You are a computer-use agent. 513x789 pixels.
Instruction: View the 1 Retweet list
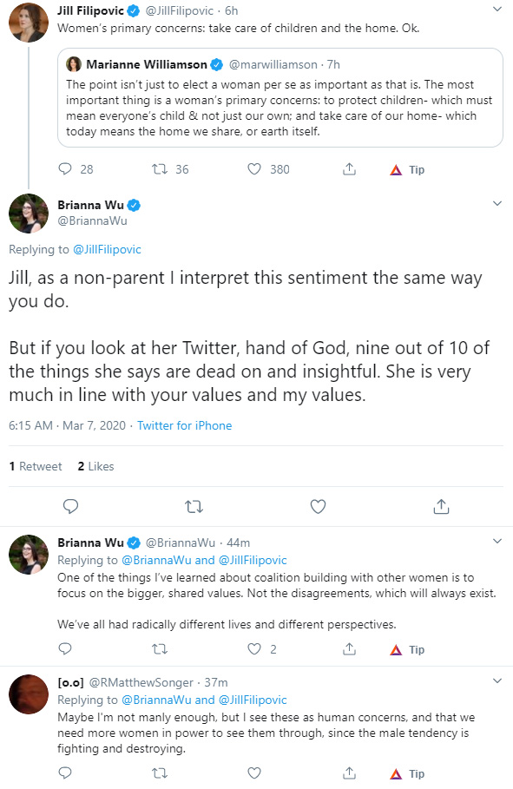tap(36, 466)
